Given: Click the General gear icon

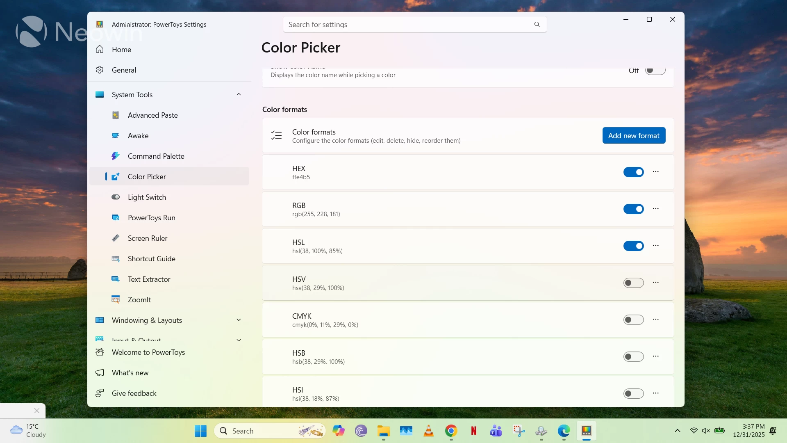Looking at the screenshot, I should [100, 70].
